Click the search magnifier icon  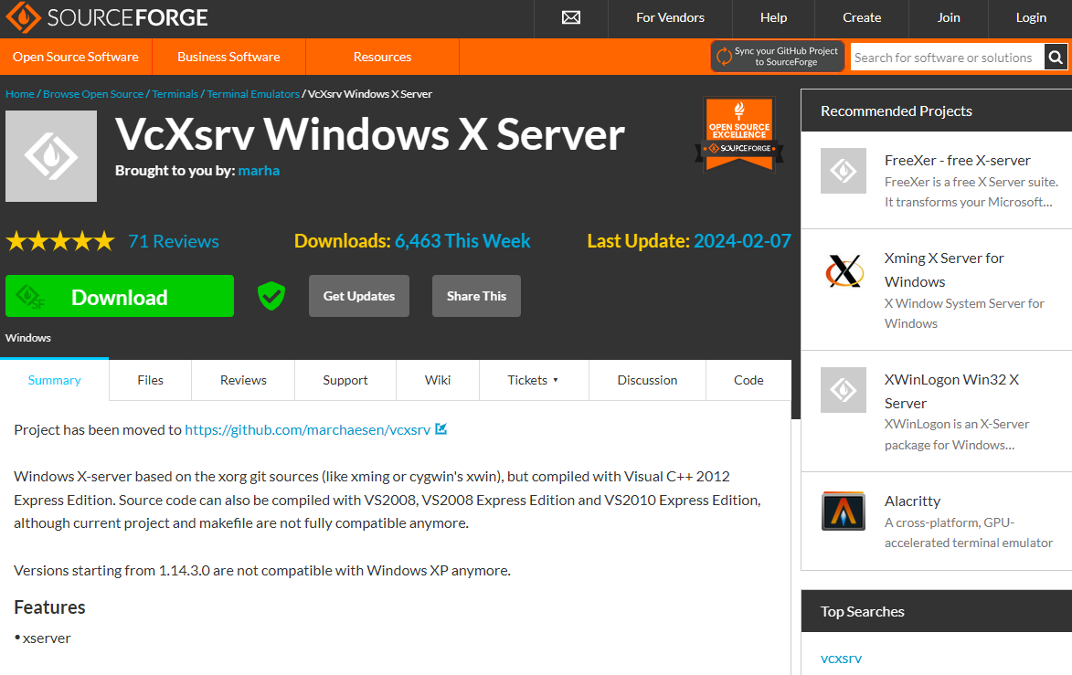pyautogui.click(x=1056, y=58)
